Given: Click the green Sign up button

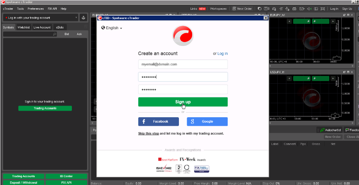Looking at the screenshot, I should pyautogui.click(x=183, y=102).
